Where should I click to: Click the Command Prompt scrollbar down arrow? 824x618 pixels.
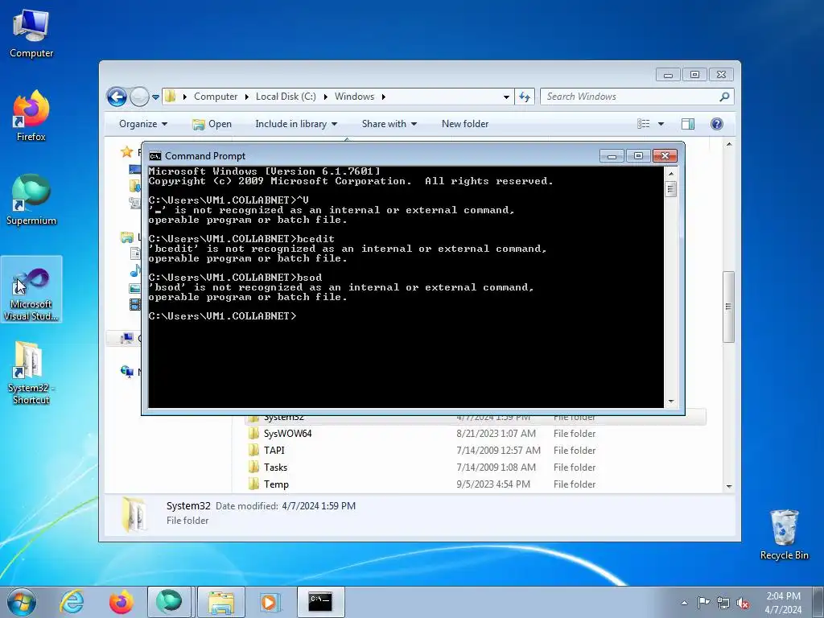(671, 402)
